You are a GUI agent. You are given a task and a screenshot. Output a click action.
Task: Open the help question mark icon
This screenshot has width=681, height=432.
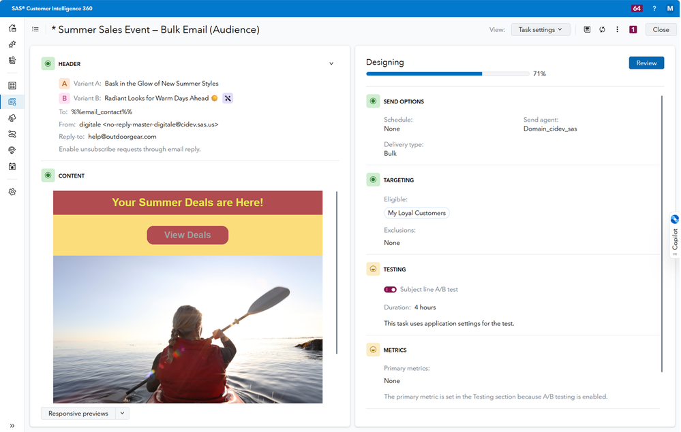coord(654,8)
